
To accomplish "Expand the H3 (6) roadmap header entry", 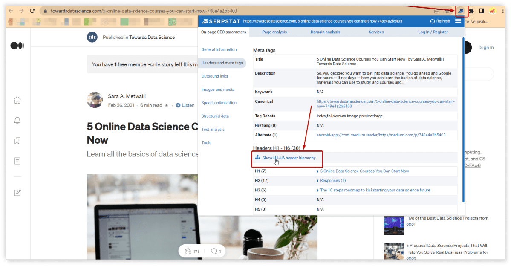I will click(x=318, y=190).
